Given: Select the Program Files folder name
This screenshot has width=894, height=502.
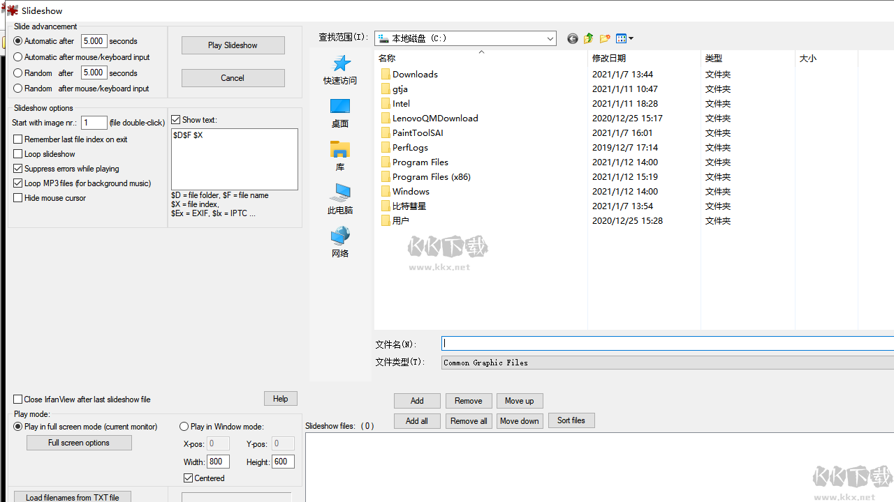Looking at the screenshot, I should 420,162.
